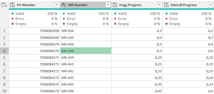Click the PO Number cell beside MR-043

coord(34,78)
